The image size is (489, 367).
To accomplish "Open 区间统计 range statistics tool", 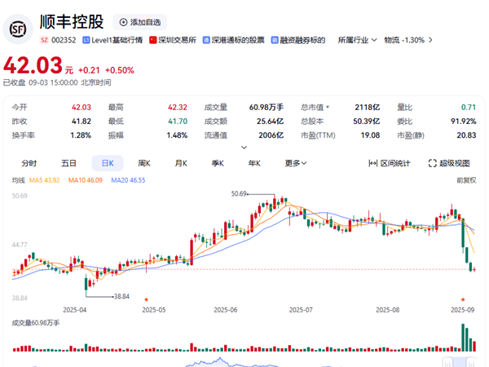I will pos(390,163).
